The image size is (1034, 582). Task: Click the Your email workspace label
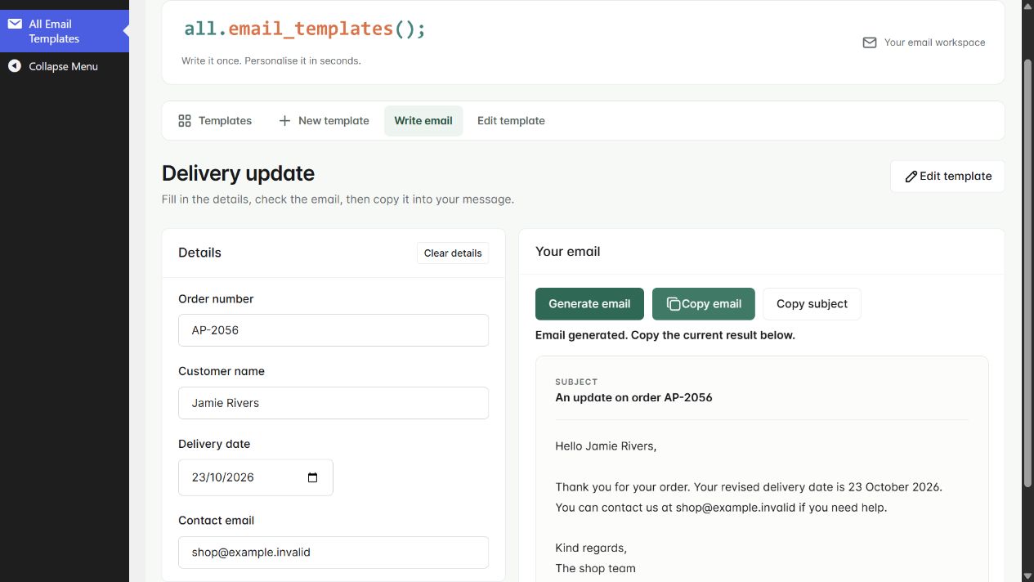(934, 43)
